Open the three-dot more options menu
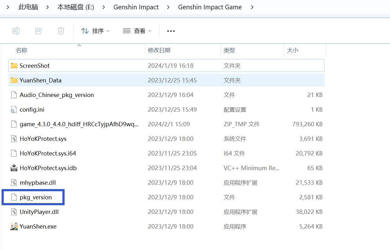The image size is (390, 250). tap(171, 31)
